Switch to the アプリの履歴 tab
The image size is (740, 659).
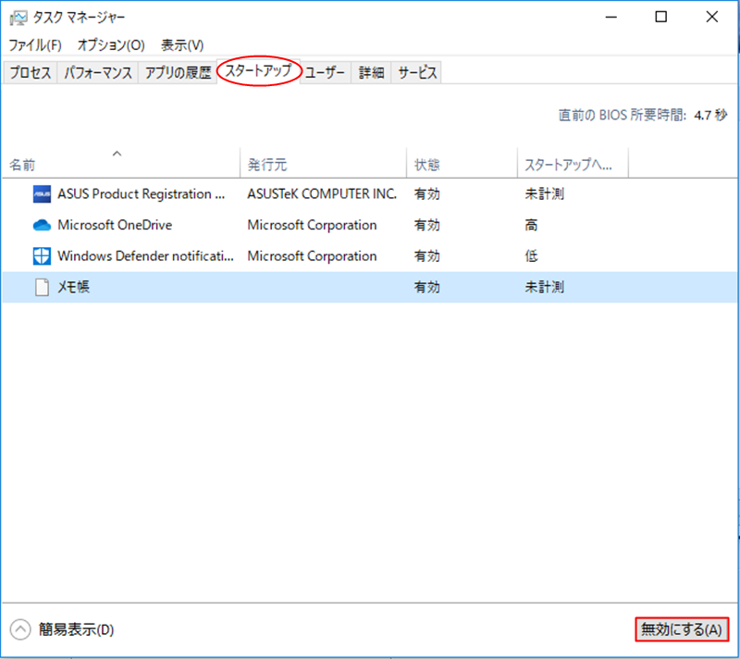point(178,73)
